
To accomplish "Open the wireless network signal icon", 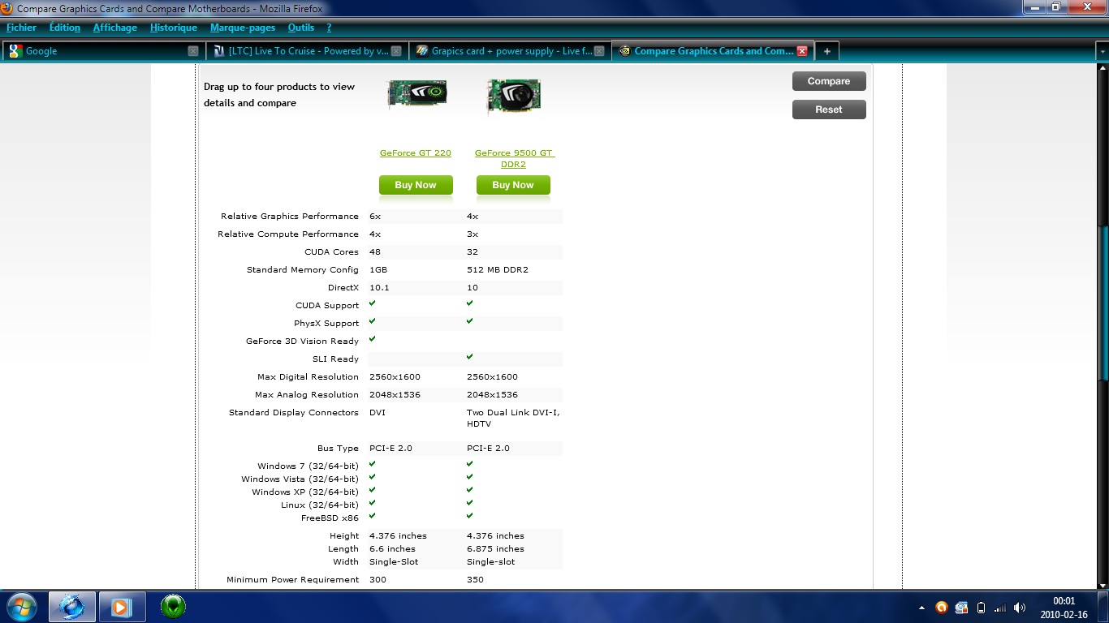I will point(1000,607).
